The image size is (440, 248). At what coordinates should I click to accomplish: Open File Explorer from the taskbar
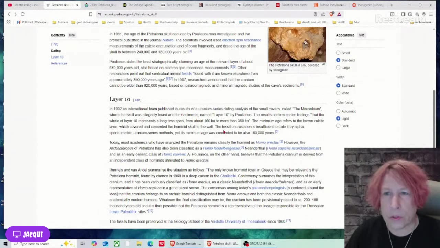coord(139,244)
